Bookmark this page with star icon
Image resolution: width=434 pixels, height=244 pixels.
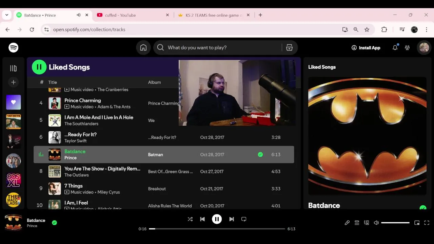point(367,29)
